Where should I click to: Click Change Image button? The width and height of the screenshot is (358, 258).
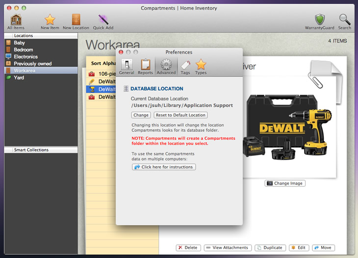[285, 183]
